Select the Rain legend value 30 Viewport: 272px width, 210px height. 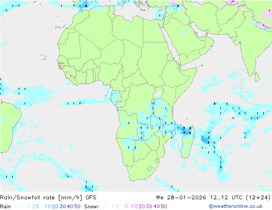coord(63,207)
